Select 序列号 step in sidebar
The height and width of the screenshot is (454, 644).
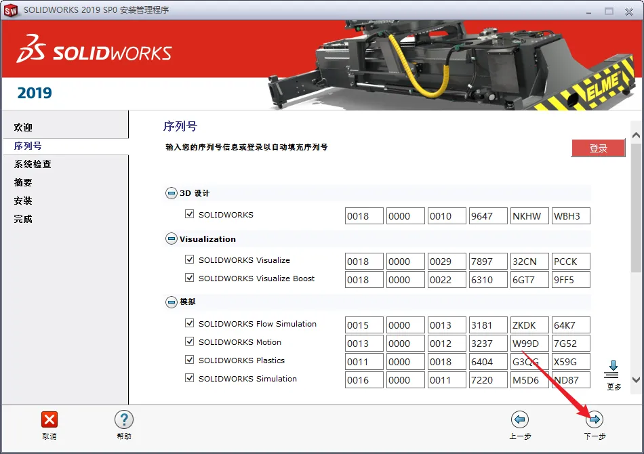point(28,146)
